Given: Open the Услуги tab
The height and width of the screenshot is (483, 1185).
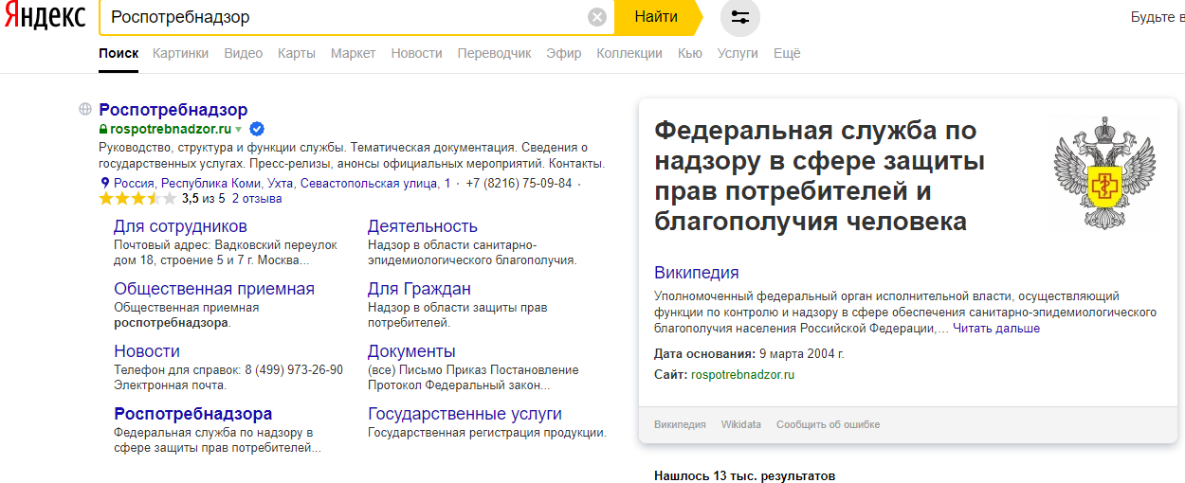Looking at the screenshot, I should 738,54.
